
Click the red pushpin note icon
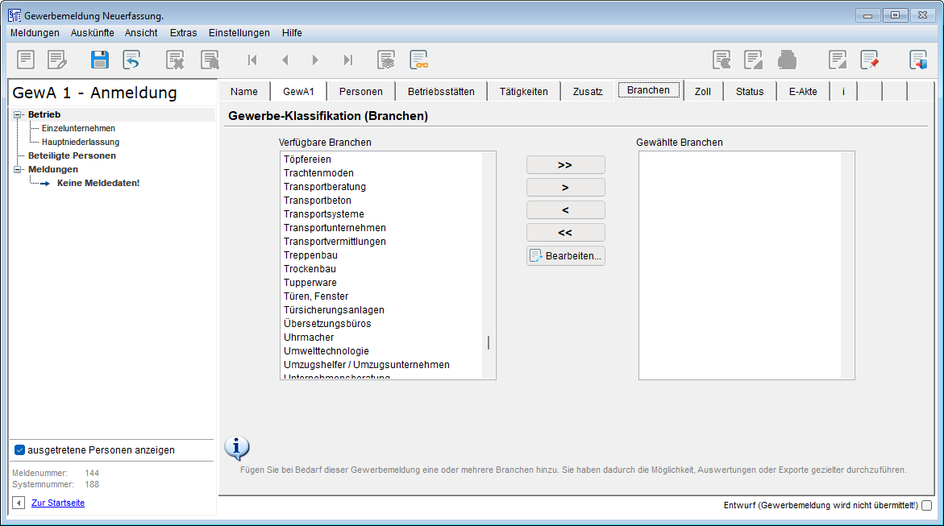coord(869,60)
